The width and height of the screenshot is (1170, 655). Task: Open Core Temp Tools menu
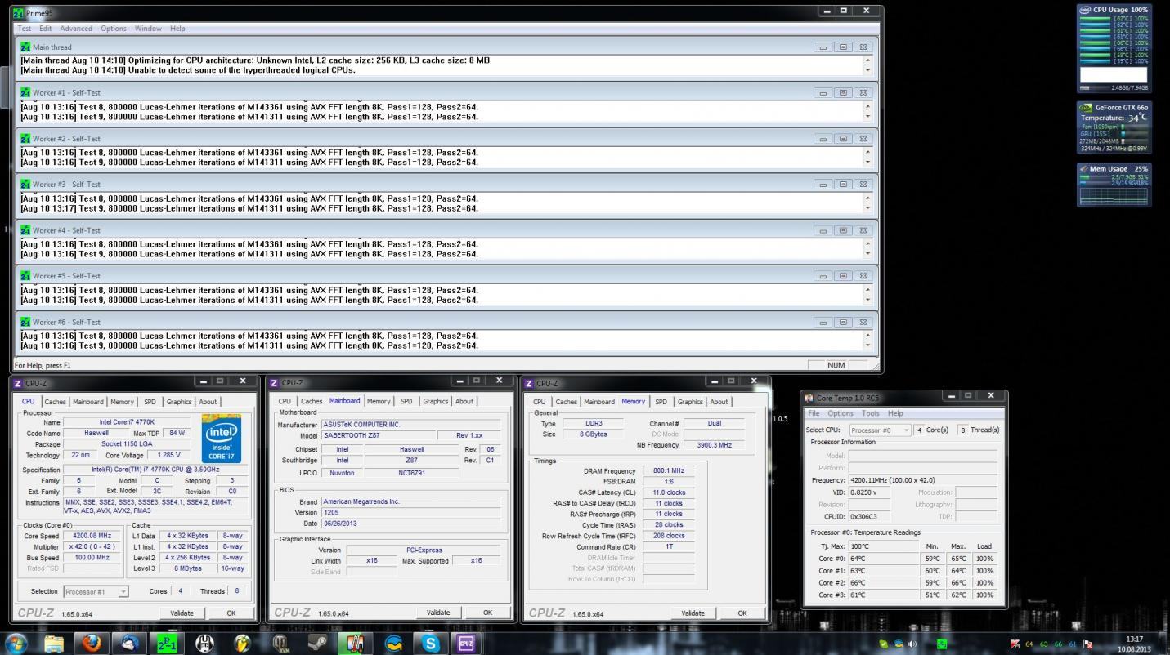point(871,413)
